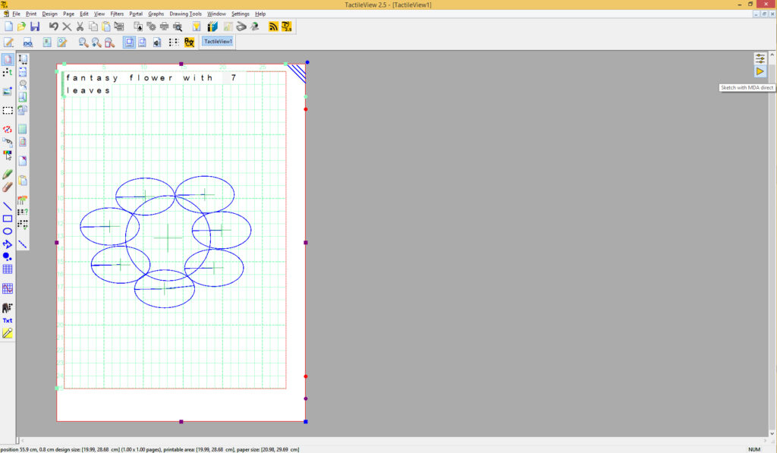Delete selection with the X icon
777x453 pixels.
[x=67, y=27]
